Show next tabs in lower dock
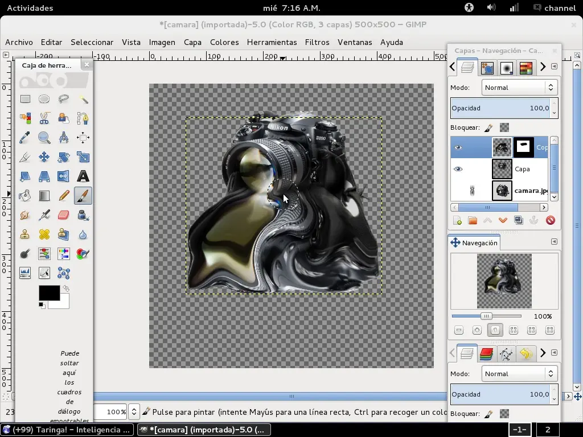The image size is (583, 437). [x=543, y=353]
